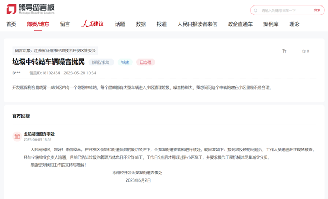Screen dimensions: 328x199
Task: Click the title 垃圾中转站车辆噪音扰民
Action: 48,62
